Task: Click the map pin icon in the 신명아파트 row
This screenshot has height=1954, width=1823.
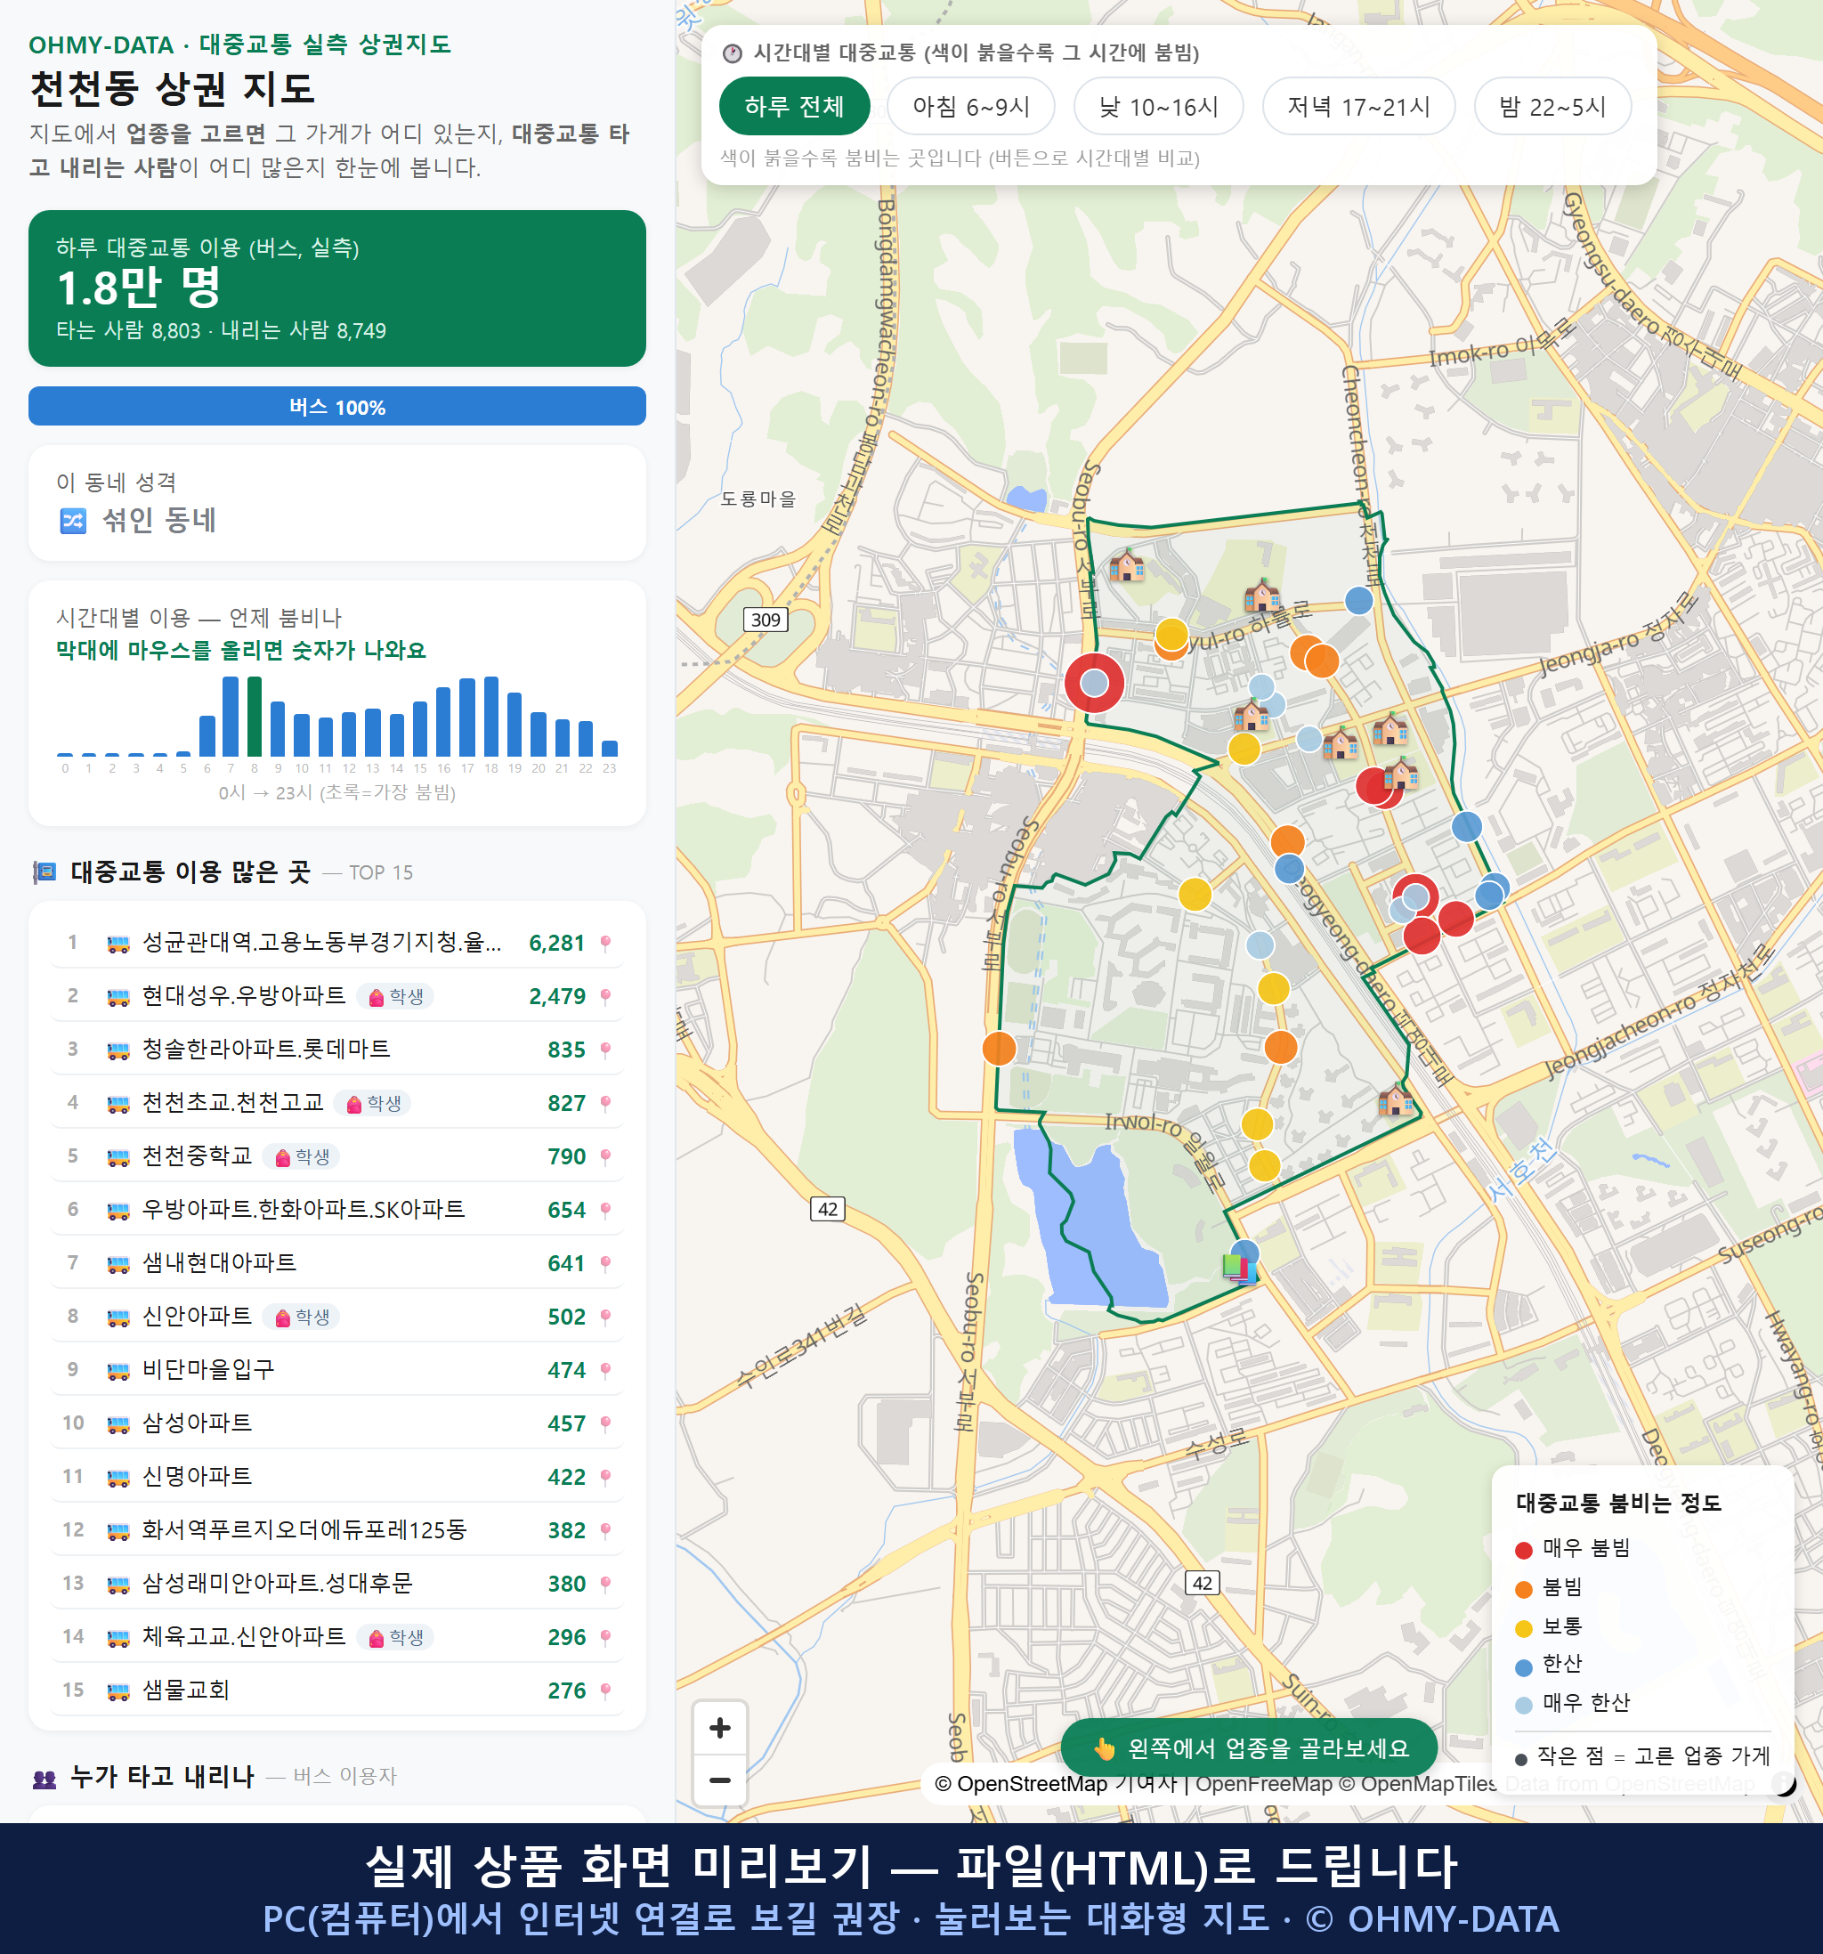Action: point(605,1477)
